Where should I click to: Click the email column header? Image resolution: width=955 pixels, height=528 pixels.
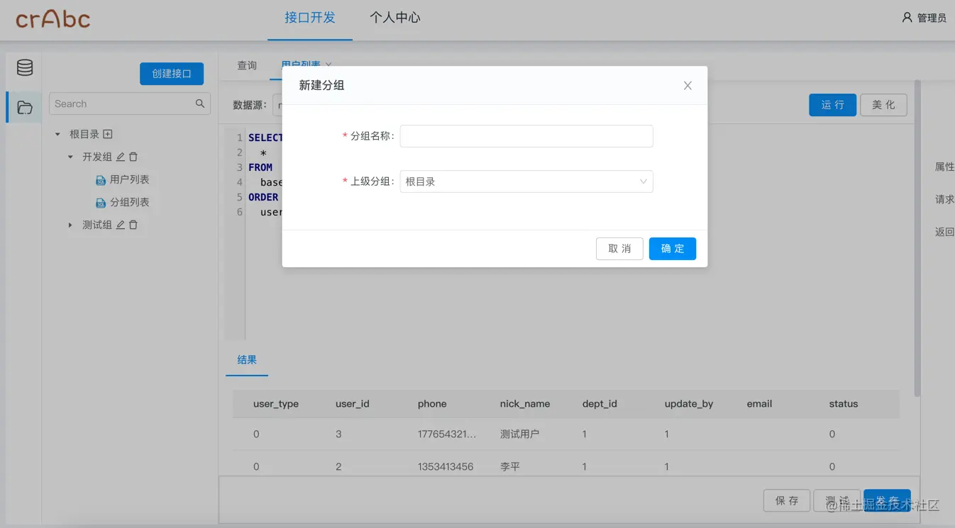point(759,404)
